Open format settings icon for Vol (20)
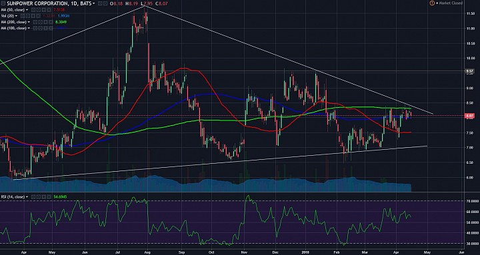480x255 pixels. click(x=27, y=16)
